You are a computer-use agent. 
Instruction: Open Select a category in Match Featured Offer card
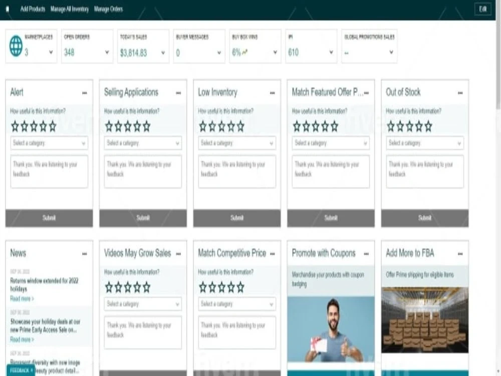click(x=331, y=143)
